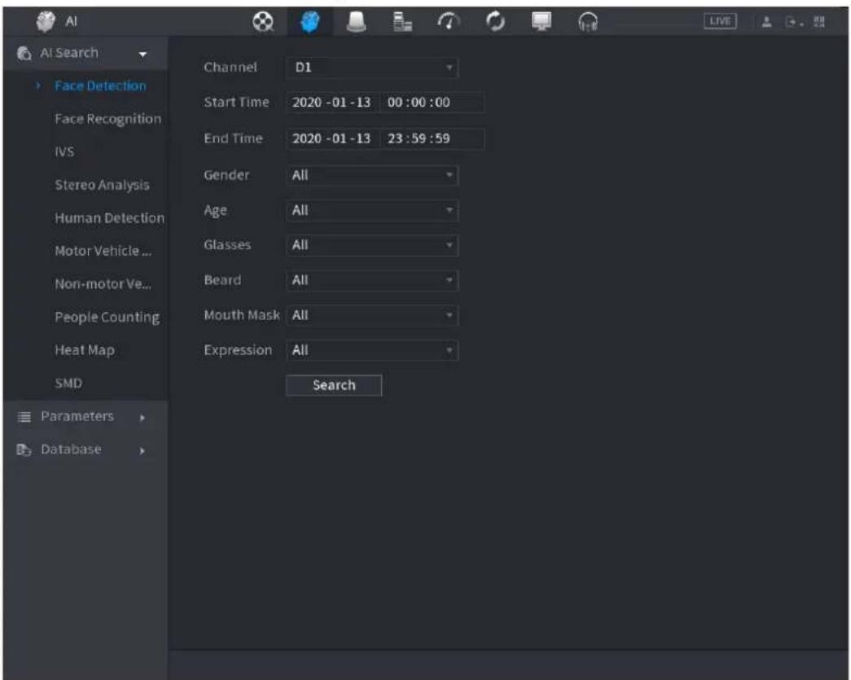Expand the Parameters section
Viewport: 851px width, 680px height.
[x=86, y=417]
